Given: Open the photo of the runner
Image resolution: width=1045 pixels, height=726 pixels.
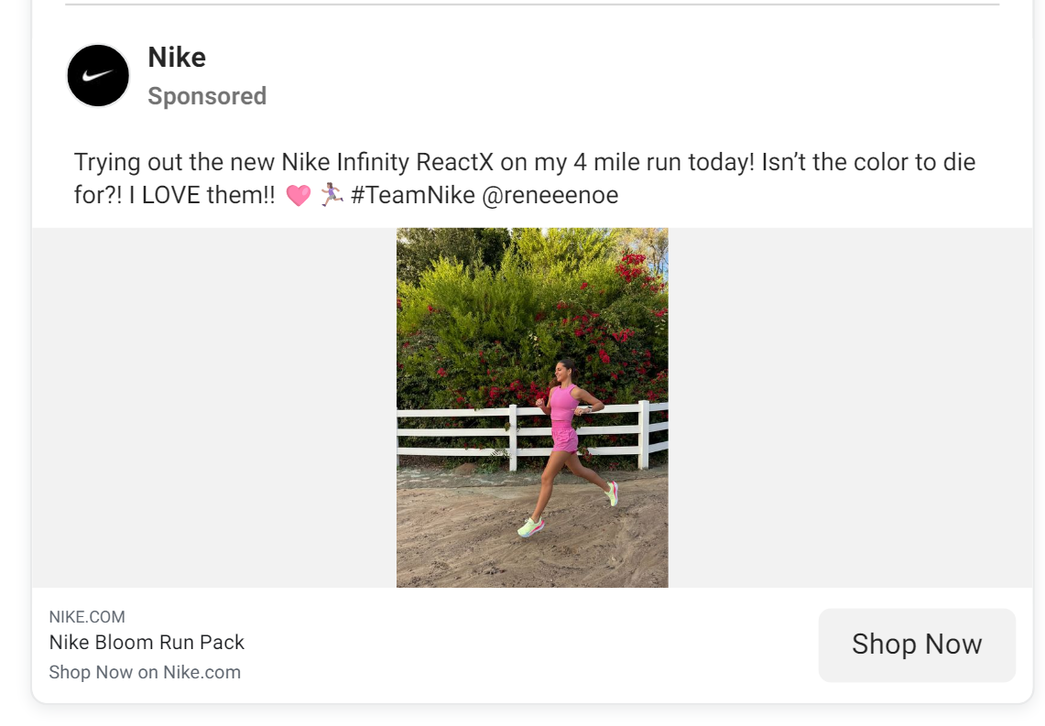Looking at the screenshot, I should 531,406.
